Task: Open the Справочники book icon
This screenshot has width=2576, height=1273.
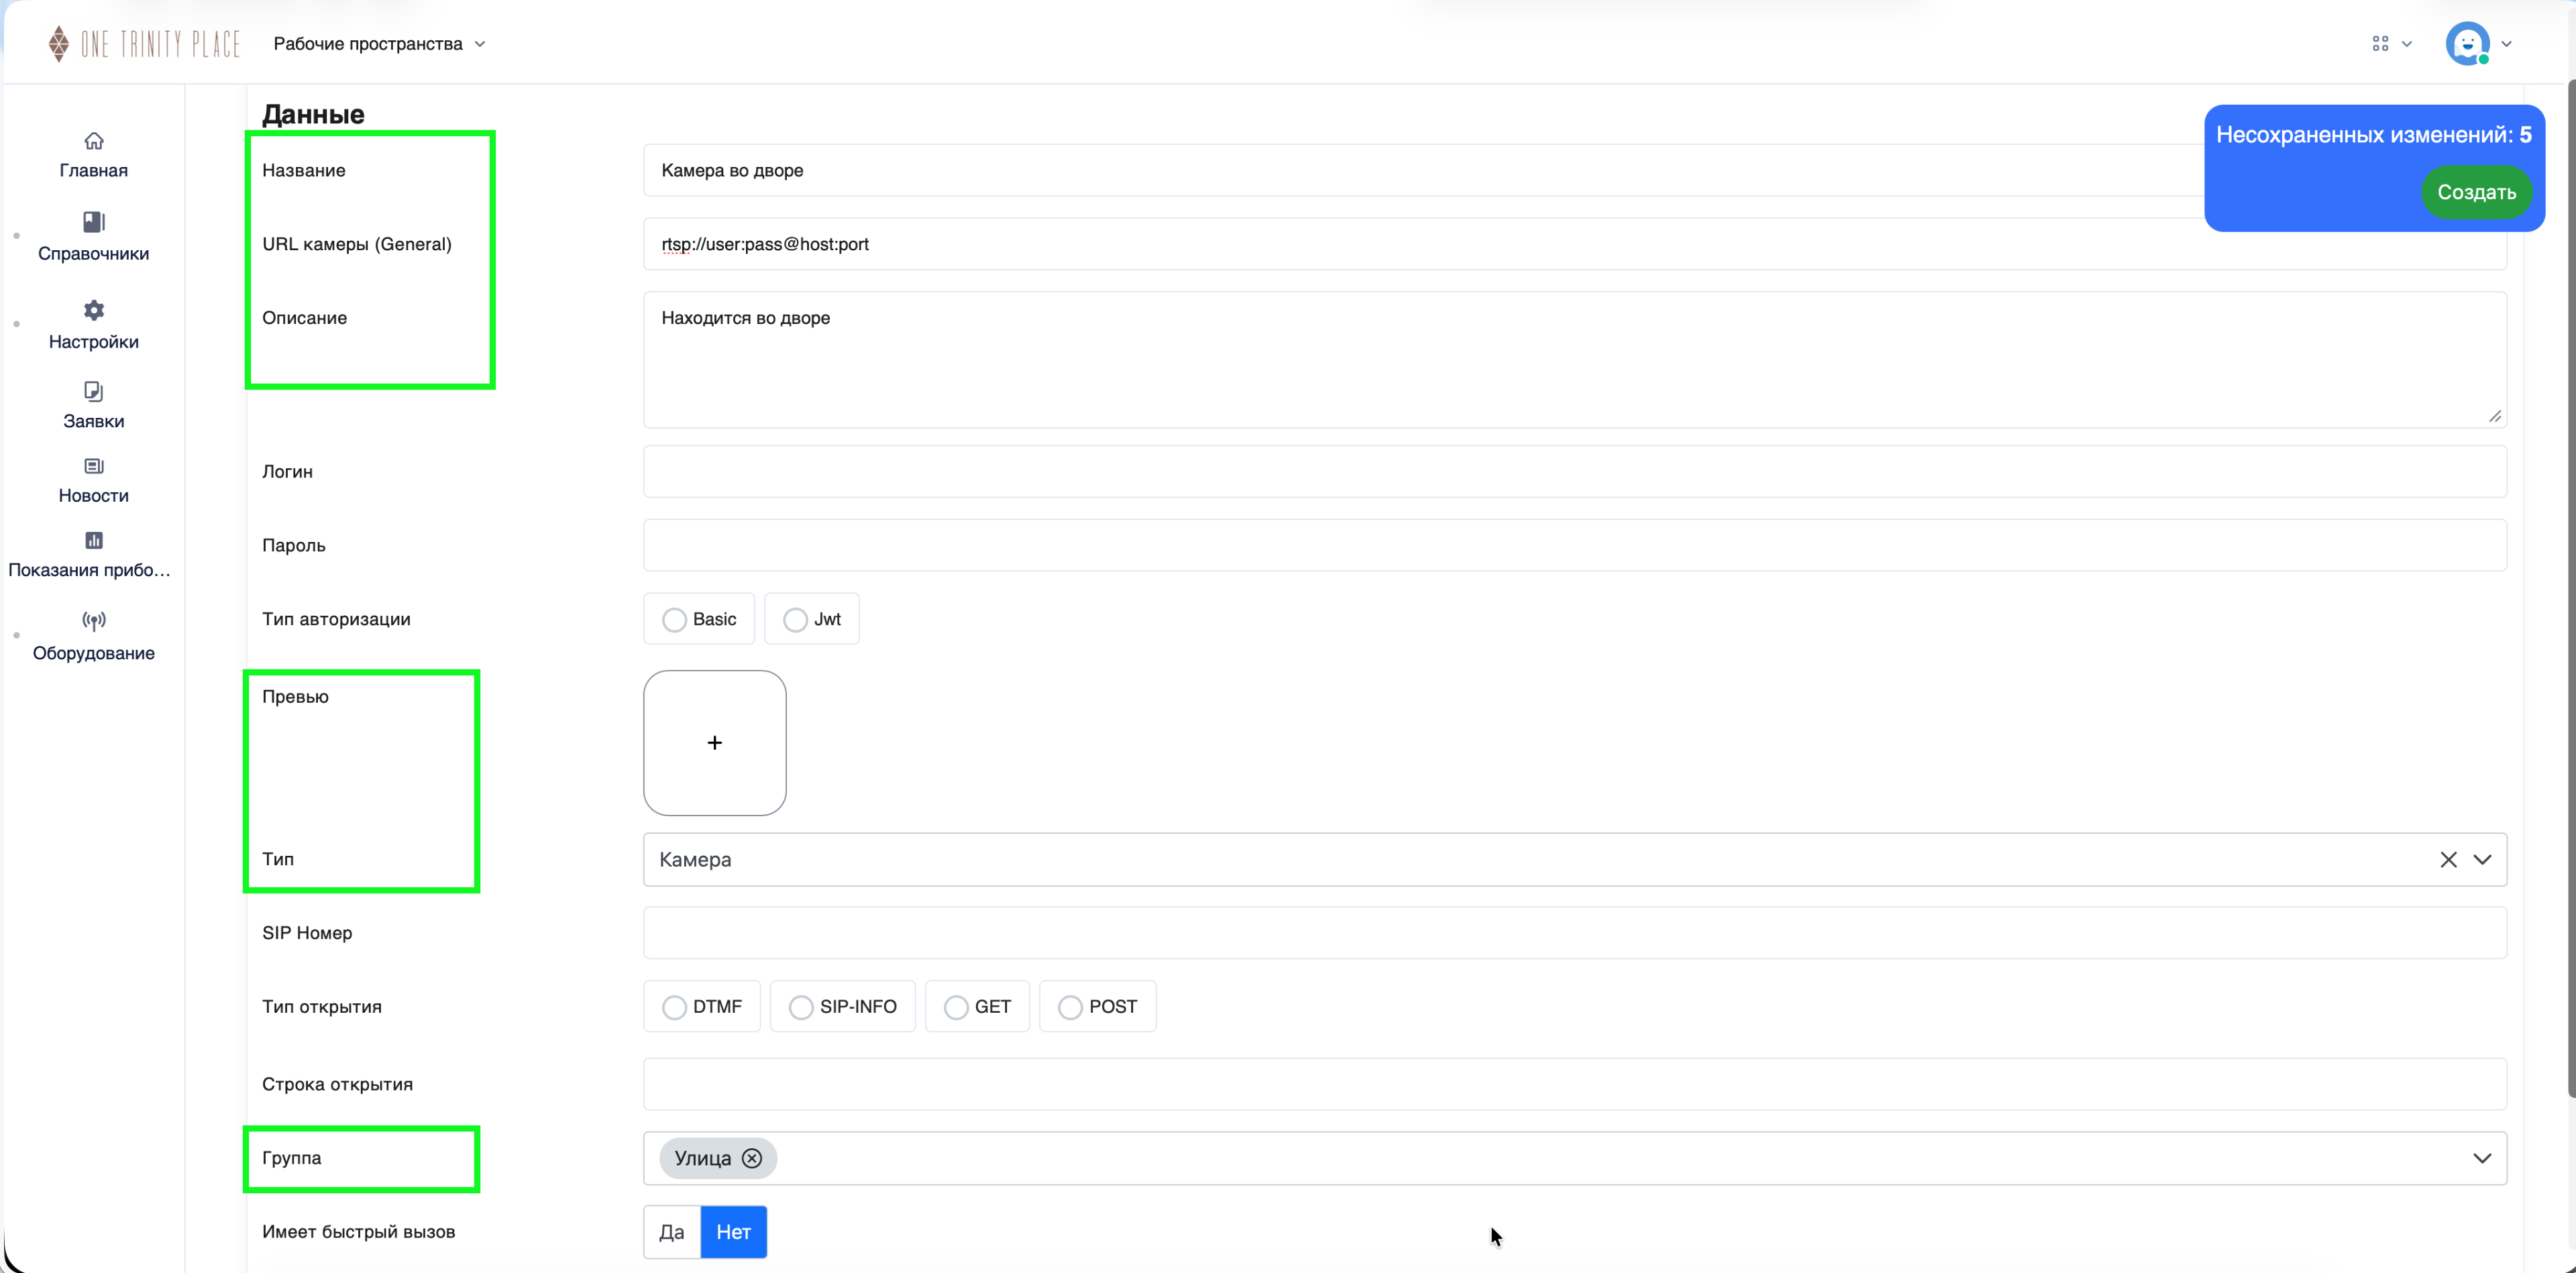Action: point(94,222)
